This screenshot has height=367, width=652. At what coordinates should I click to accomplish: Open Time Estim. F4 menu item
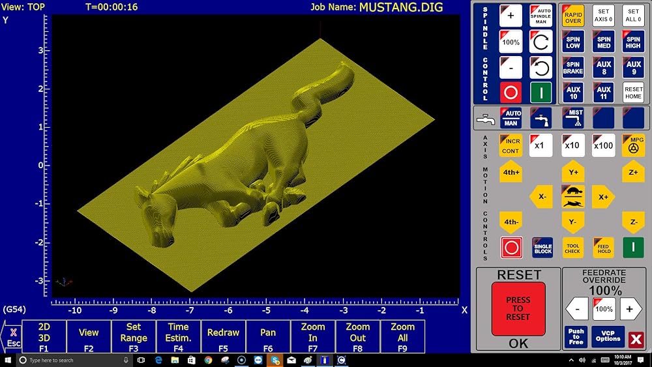[x=178, y=337]
